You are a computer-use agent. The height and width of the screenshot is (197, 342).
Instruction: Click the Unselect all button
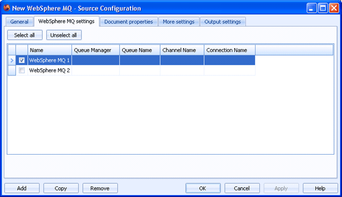coord(64,35)
